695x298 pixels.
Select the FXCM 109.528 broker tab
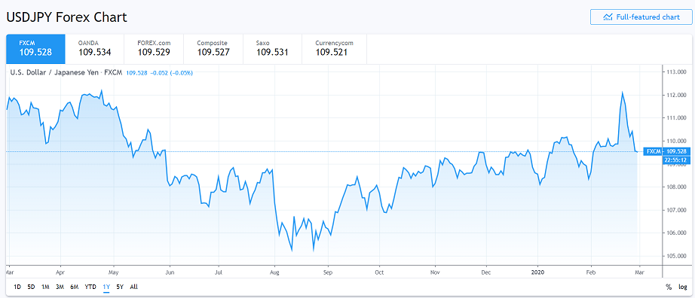[x=35, y=49]
